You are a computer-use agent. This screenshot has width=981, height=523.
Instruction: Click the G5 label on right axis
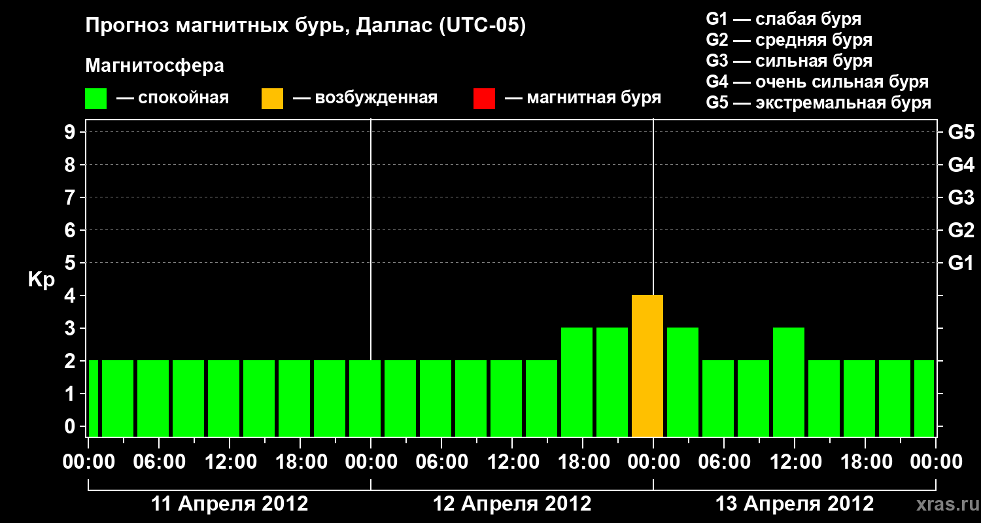961,132
